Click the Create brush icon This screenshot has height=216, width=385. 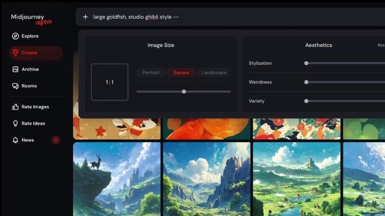click(x=15, y=53)
